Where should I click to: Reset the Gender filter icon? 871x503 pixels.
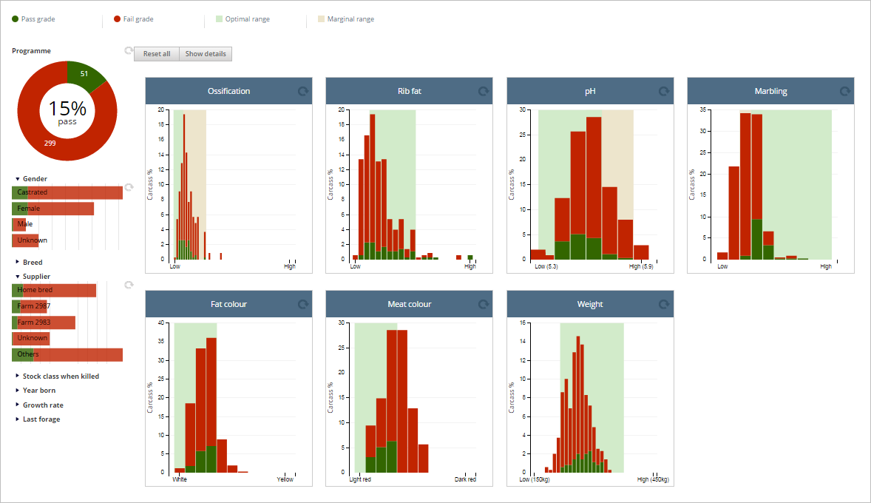129,187
